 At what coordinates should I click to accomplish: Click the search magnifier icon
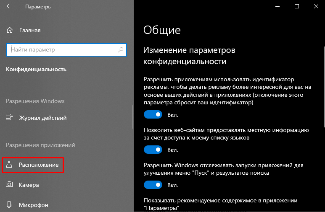[x=121, y=49]
